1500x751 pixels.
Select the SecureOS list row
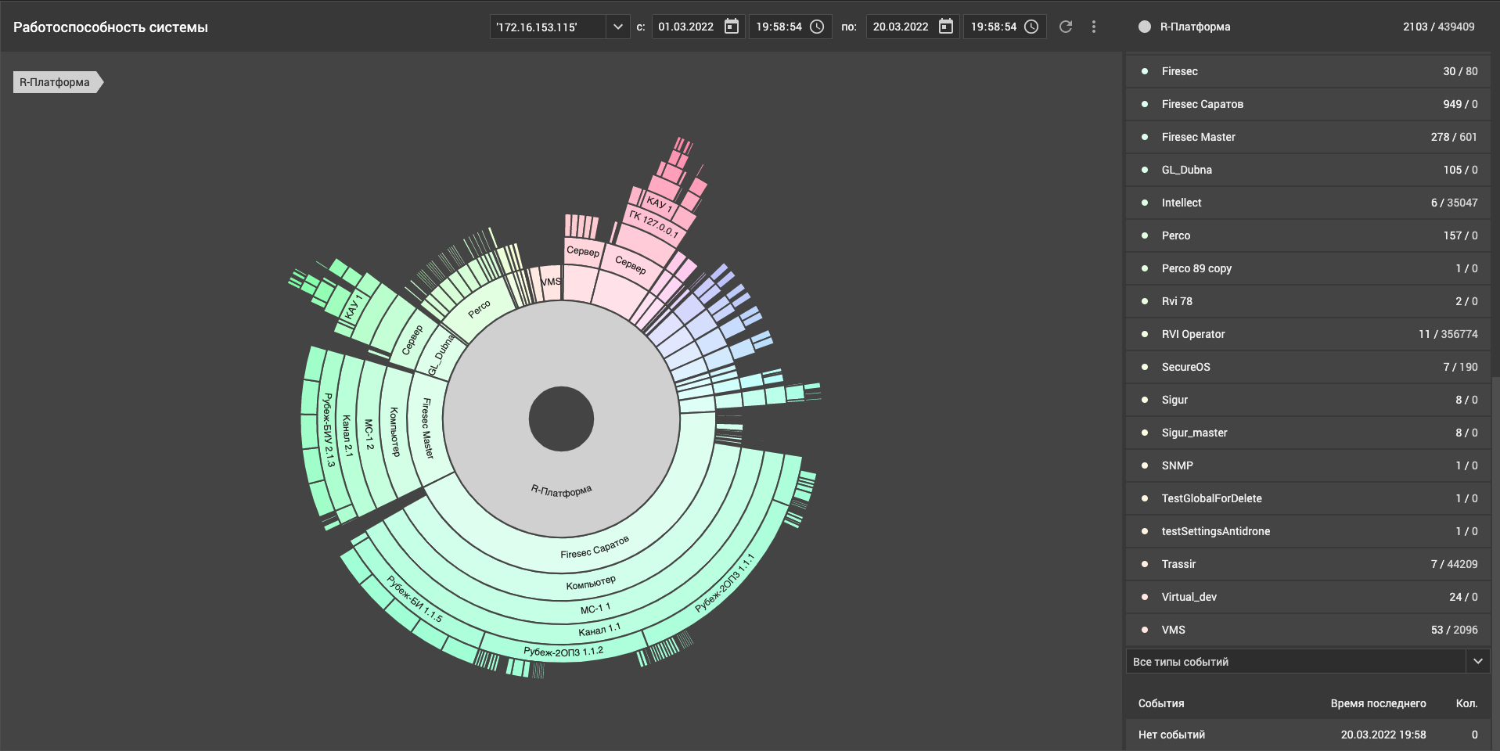click(1308, 367)
